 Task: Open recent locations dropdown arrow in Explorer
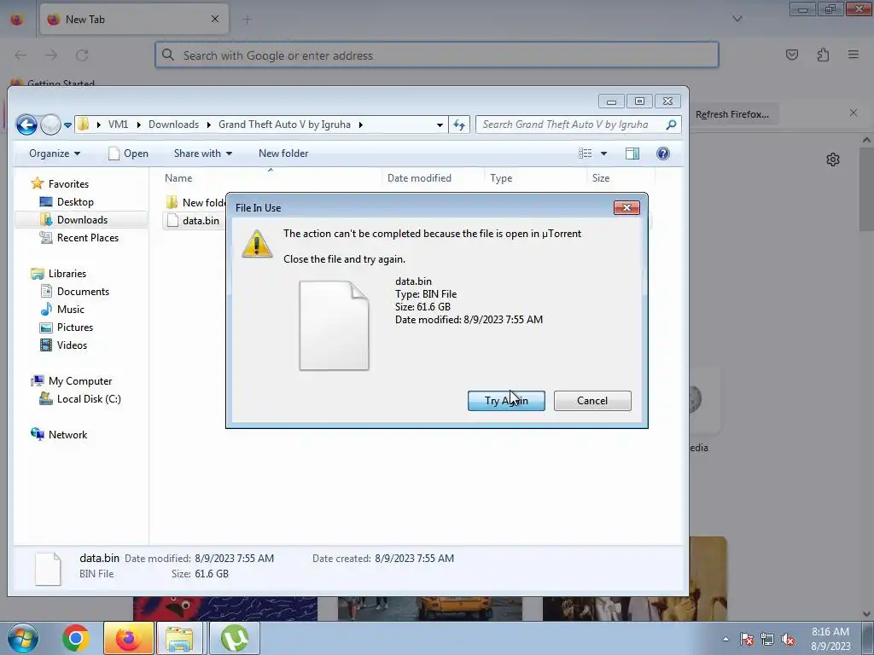[x=67, y=125]
